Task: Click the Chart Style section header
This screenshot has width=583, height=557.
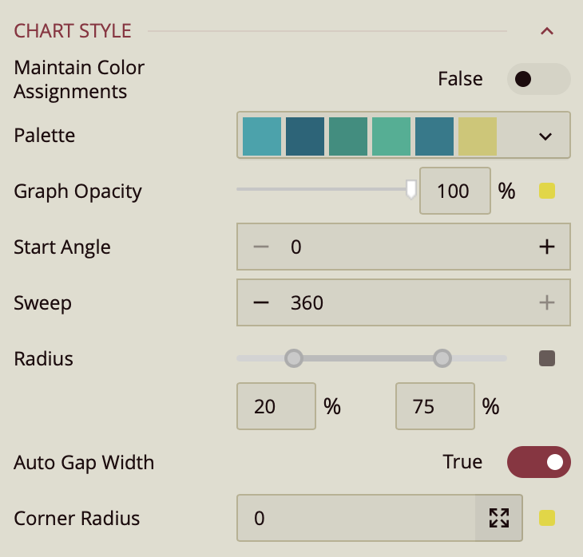Action: point(73,31)
